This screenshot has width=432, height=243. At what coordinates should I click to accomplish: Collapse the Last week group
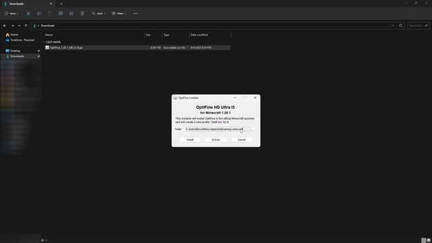(x=44, y=42)
